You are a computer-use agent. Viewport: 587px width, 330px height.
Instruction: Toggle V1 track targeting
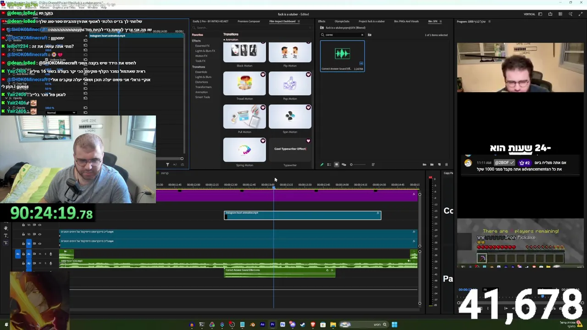(28, 243)
